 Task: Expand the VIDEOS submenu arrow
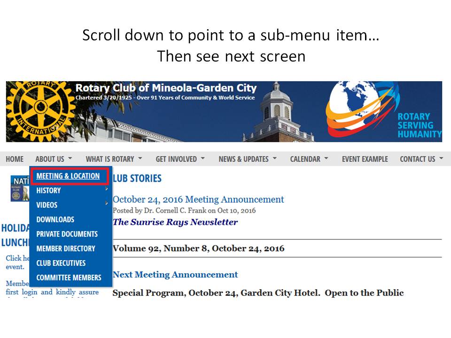click(107, 204)
